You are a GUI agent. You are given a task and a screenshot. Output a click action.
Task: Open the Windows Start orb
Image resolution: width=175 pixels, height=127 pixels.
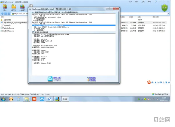[3, 99]
